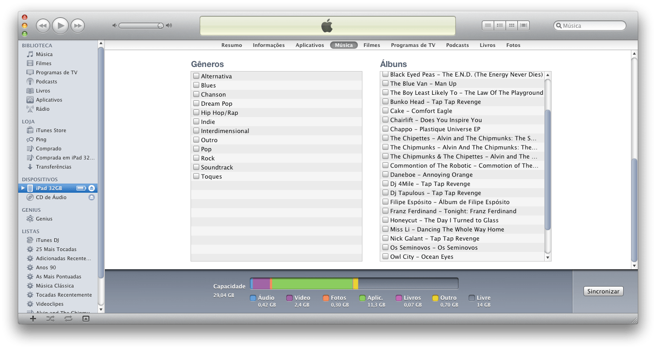
Task: Click the Sincronizar button
Action: pyautogui.click(x=603, y=291)
